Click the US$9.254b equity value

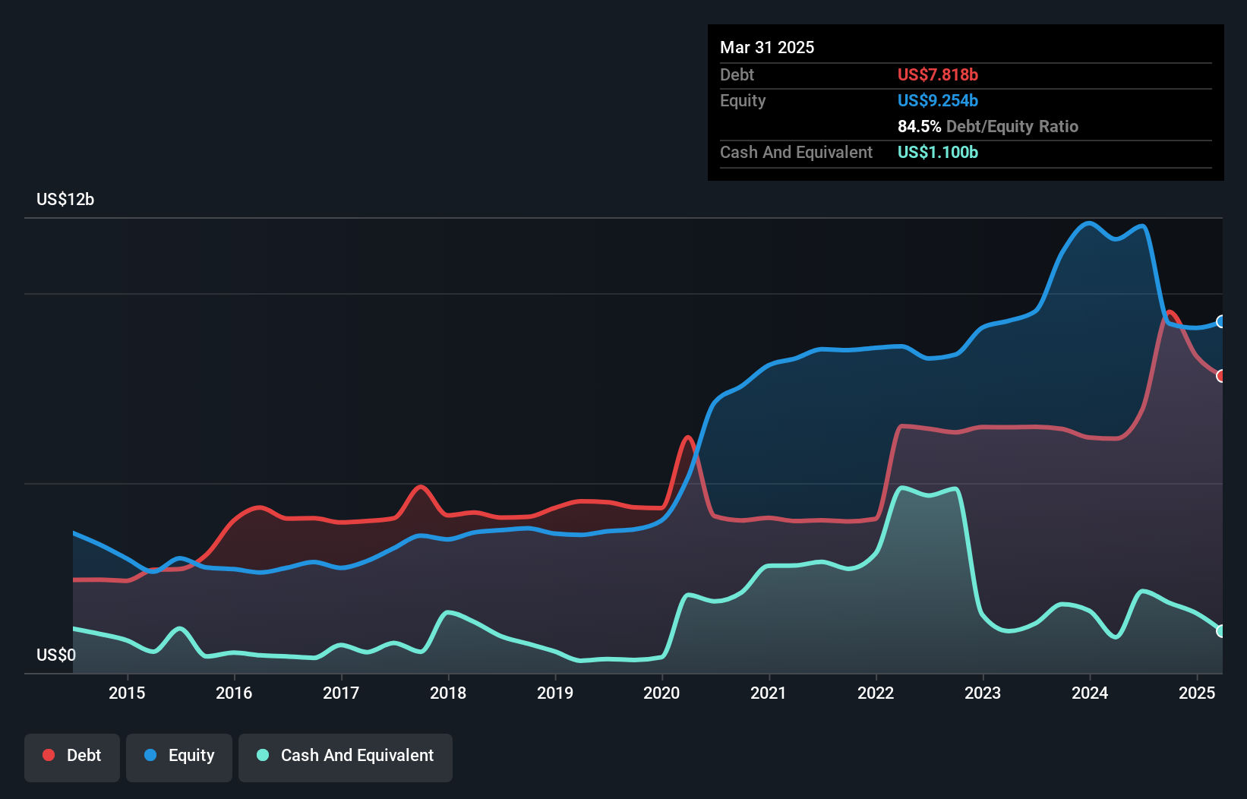tap(938, 100)
